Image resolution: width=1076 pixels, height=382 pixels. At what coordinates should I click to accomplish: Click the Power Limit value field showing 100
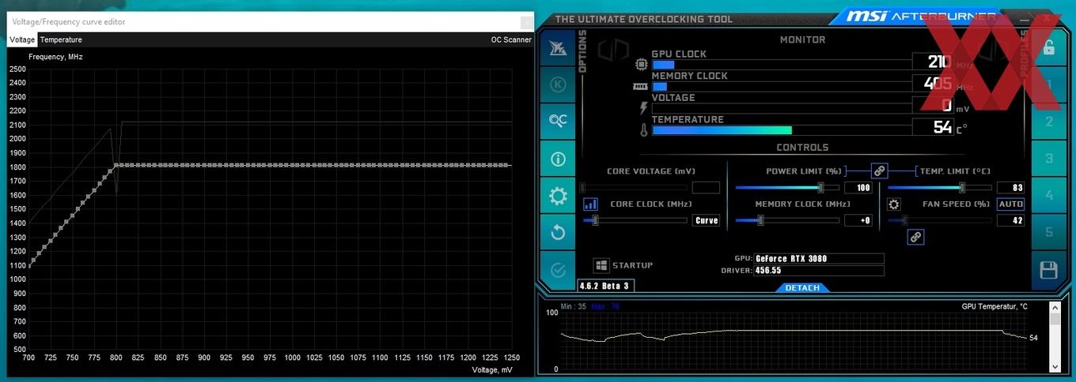click(x=858, y=188)
